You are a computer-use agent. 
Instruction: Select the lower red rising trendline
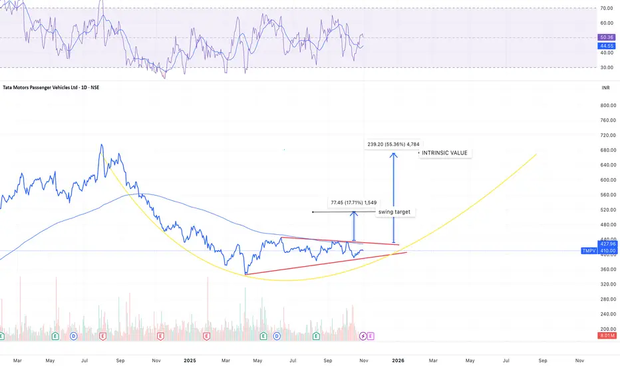pos(326,263)
